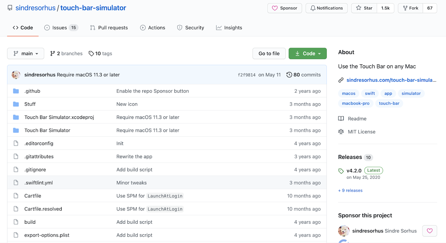Click the git branch icon beside 2 branches
Viewport: 446px width, 243px height.
tap(53, 54)
